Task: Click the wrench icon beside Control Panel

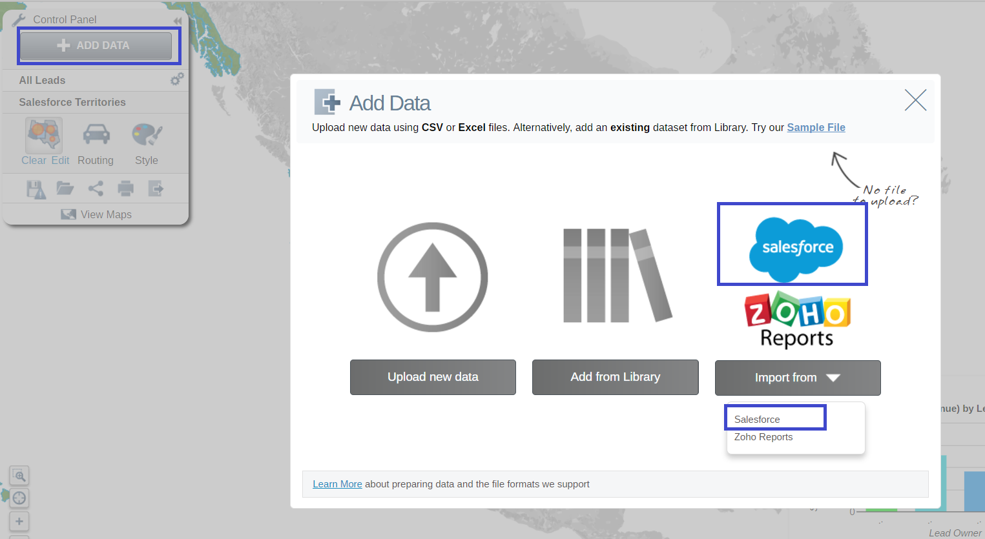Action: coord(19,20)
